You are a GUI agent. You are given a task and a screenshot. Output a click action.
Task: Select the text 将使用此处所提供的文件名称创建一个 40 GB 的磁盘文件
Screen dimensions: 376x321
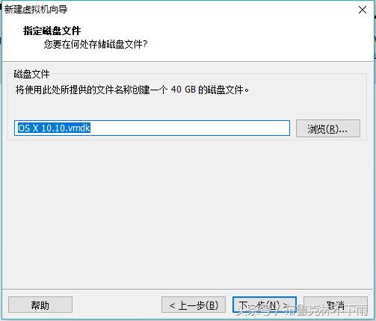(x=132, y=90)
